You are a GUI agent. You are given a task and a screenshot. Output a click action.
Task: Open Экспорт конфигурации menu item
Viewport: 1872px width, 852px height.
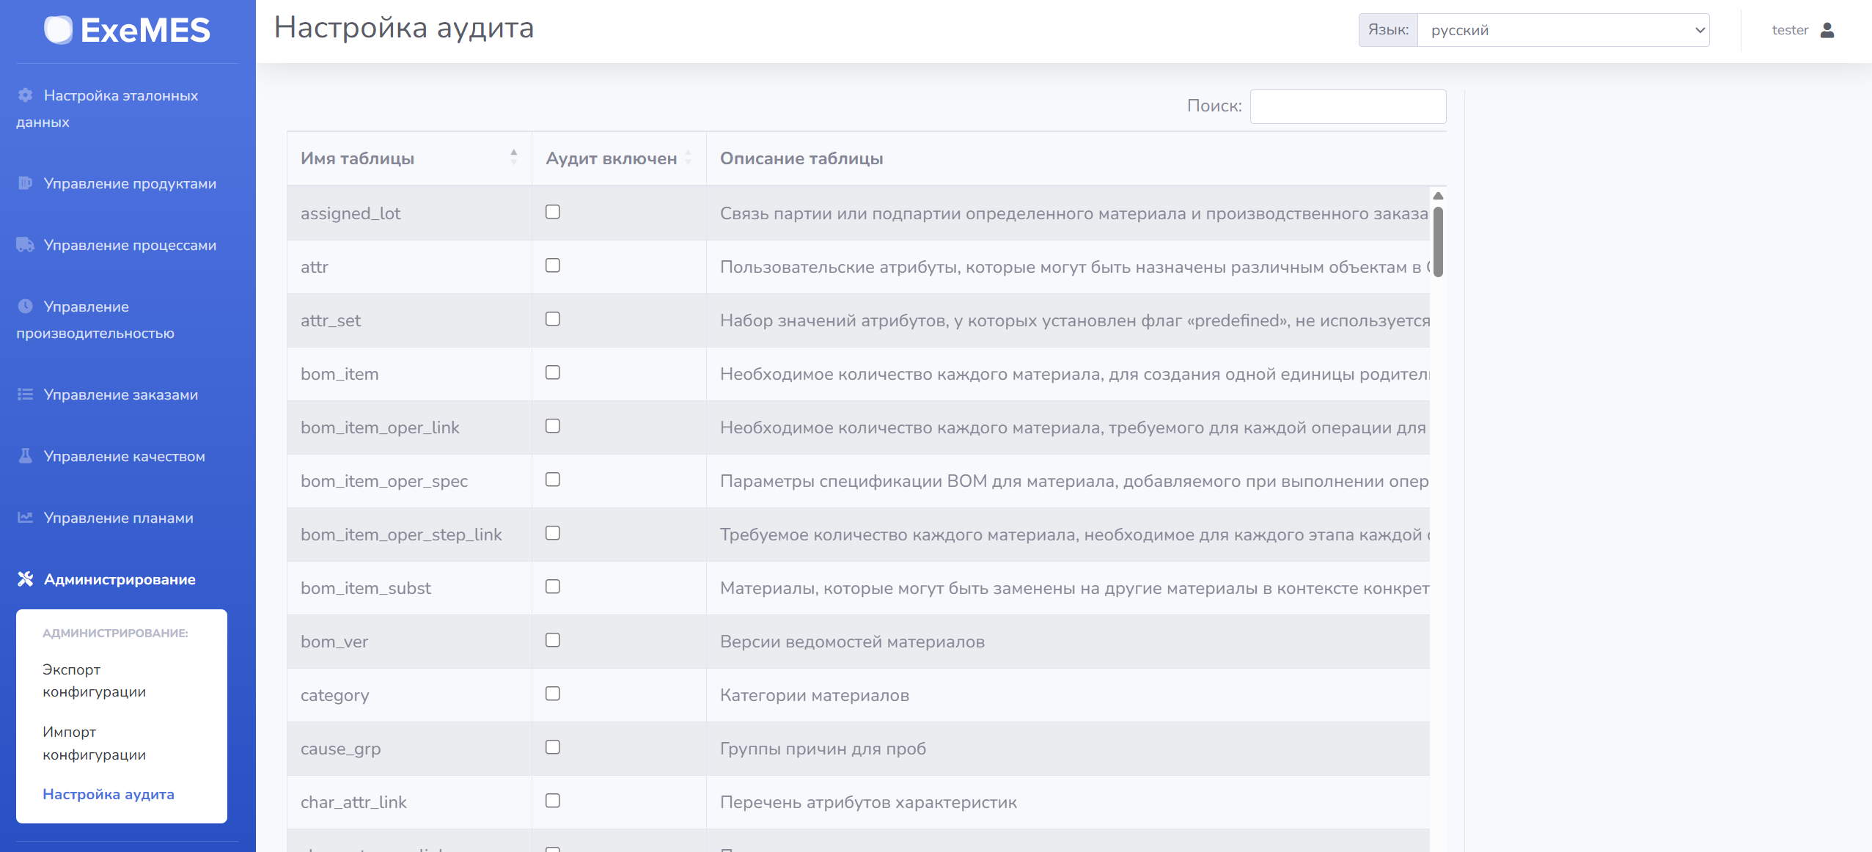point(94,680)
